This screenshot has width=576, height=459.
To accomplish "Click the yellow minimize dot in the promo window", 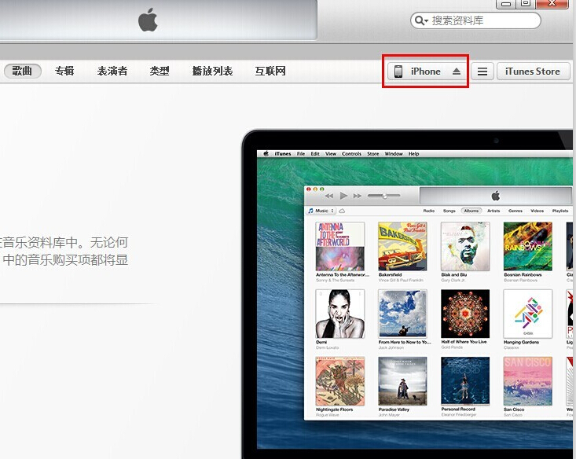I will click(315, 189).
